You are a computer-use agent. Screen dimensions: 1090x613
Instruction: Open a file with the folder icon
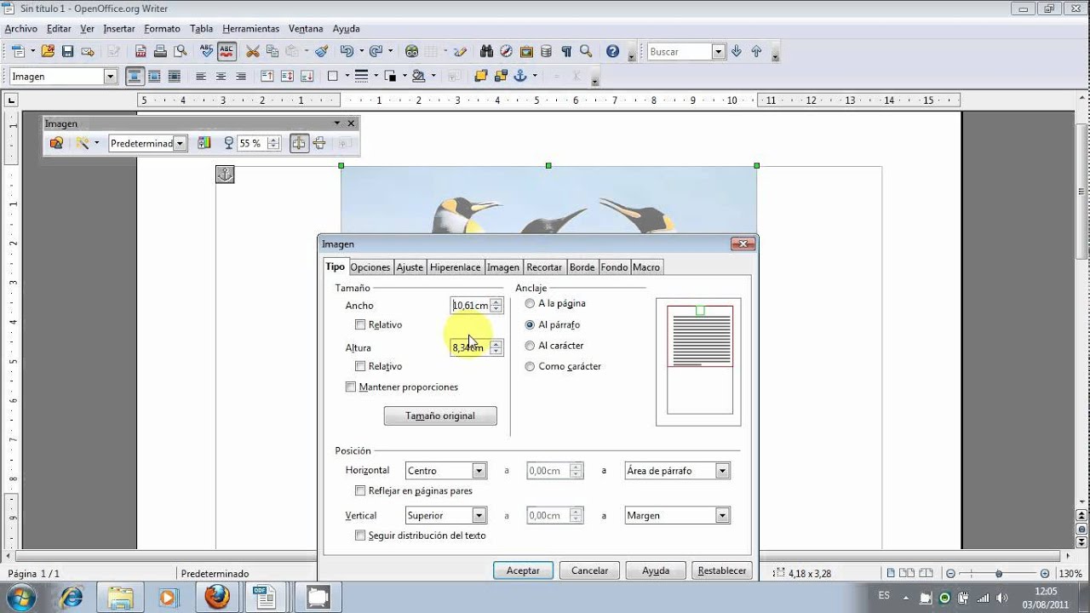48,52
